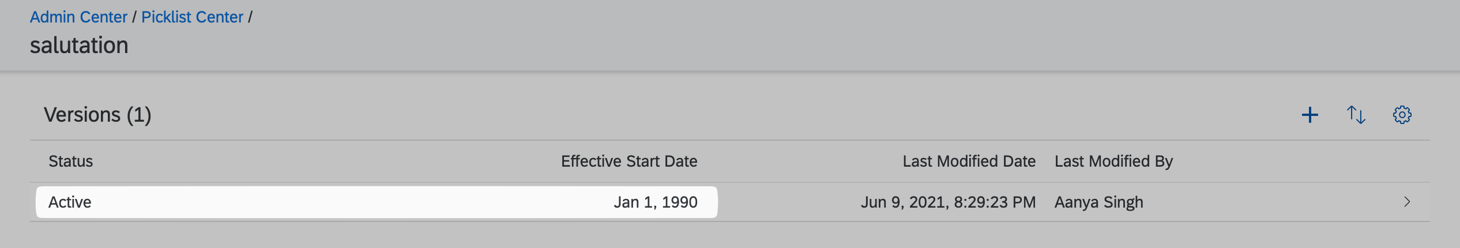The width and height of the screenshot is (1460, 248).
Task: Click the Last Modified By column header
Action: (1113, 161)
